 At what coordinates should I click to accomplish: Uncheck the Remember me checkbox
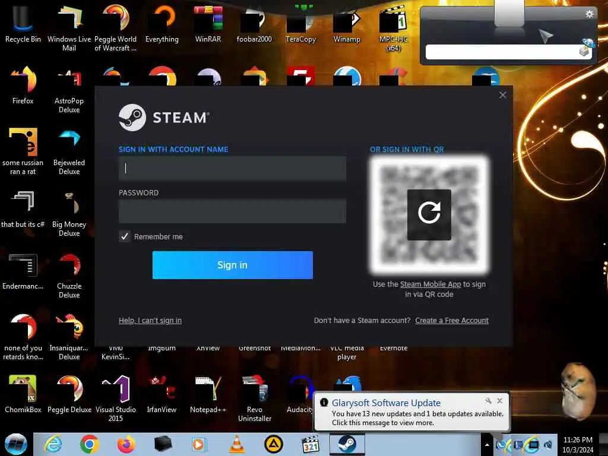pyautogui.click(x=125, y=236)
